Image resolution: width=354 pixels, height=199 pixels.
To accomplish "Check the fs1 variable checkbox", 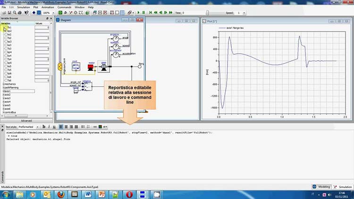I will click(6, 27).
